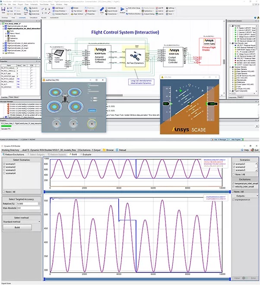Click the Cut tool in the ribbon

coord(10,8)
